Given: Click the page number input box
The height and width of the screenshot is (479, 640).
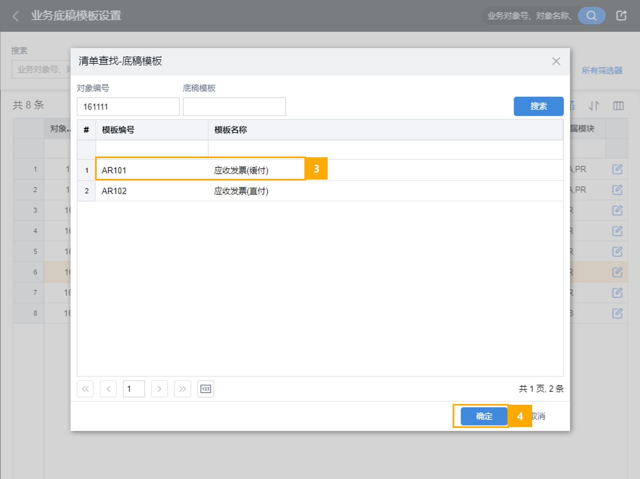Looking at the screenshot, I should pos(134,389).
